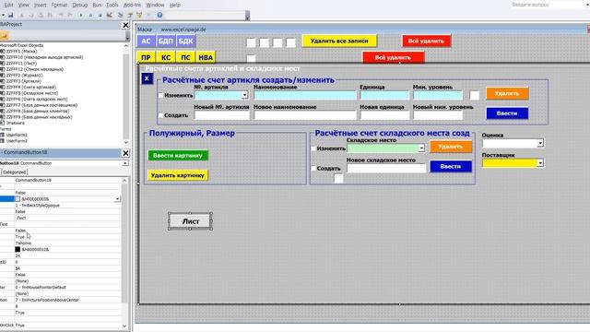Click the yellow Удалить картинку button
The width and height of the screenshot is (590, 332).
(178, 175)
